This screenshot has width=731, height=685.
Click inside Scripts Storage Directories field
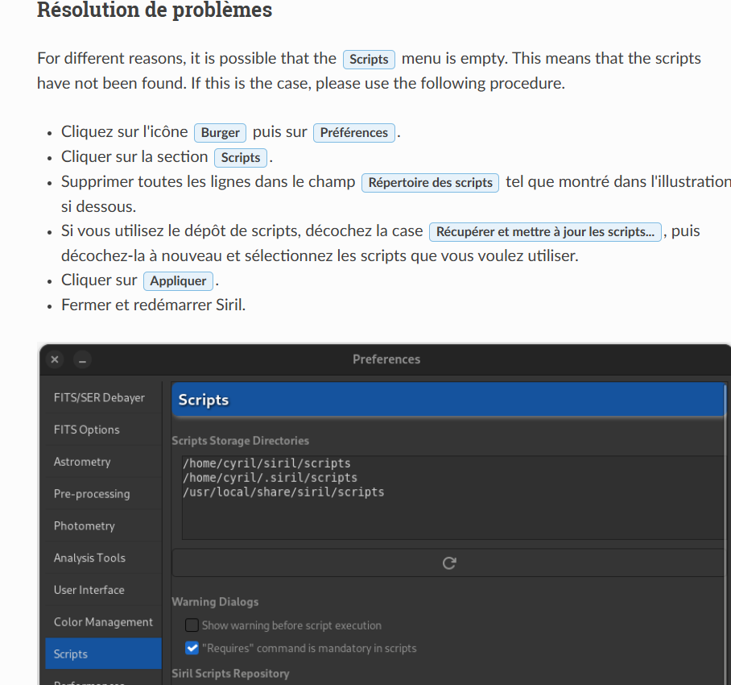tap(451, 516)
